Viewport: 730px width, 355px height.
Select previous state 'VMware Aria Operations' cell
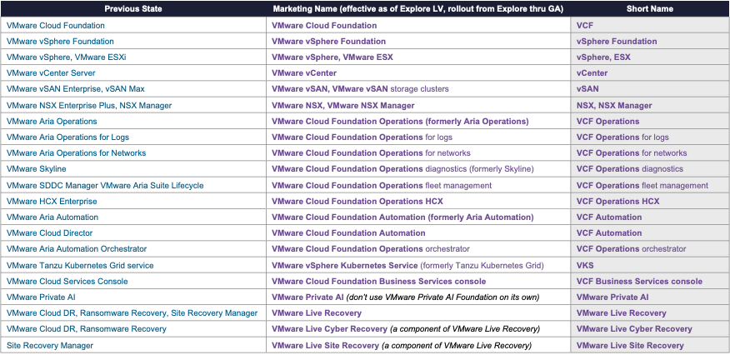133,122
